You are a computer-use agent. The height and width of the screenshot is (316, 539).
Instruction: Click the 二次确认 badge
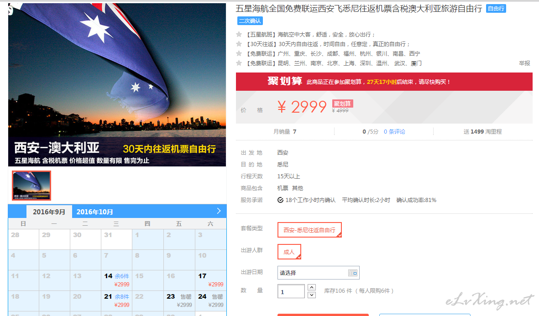coord(250,21)
